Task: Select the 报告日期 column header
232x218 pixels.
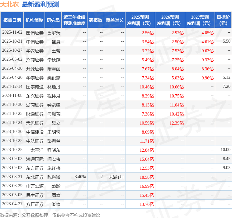Action: [12, 20]
